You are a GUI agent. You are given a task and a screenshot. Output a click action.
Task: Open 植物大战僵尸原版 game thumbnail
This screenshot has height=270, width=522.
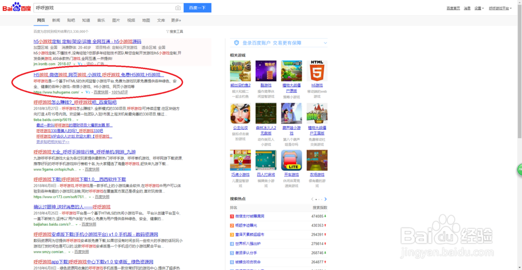click(x=291, y=71)
